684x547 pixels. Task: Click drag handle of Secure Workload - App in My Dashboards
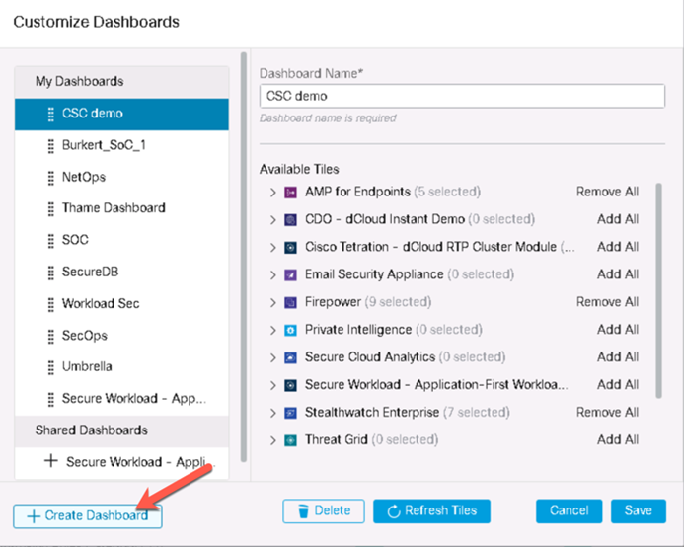tap(51, 399)
